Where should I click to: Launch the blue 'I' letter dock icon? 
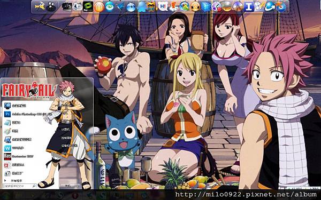(x=249, y=7)
